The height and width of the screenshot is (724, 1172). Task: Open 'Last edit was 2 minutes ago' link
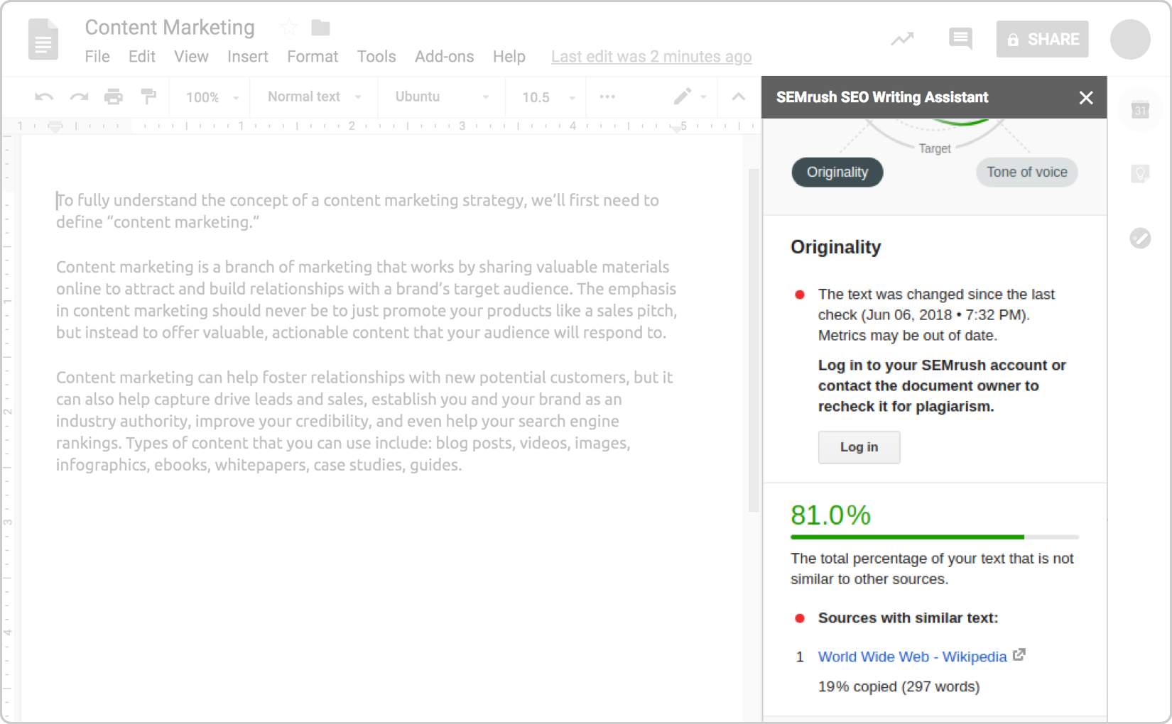651,57
